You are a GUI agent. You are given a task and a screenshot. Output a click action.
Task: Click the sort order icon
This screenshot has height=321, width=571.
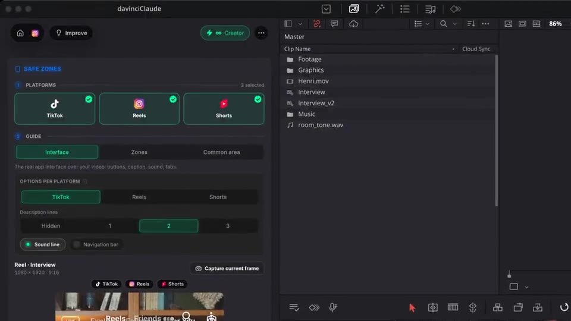coord(471,24)
